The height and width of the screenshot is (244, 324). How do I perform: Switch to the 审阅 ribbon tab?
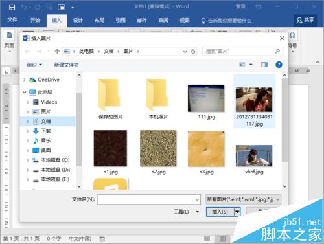(x=163, y=20)
